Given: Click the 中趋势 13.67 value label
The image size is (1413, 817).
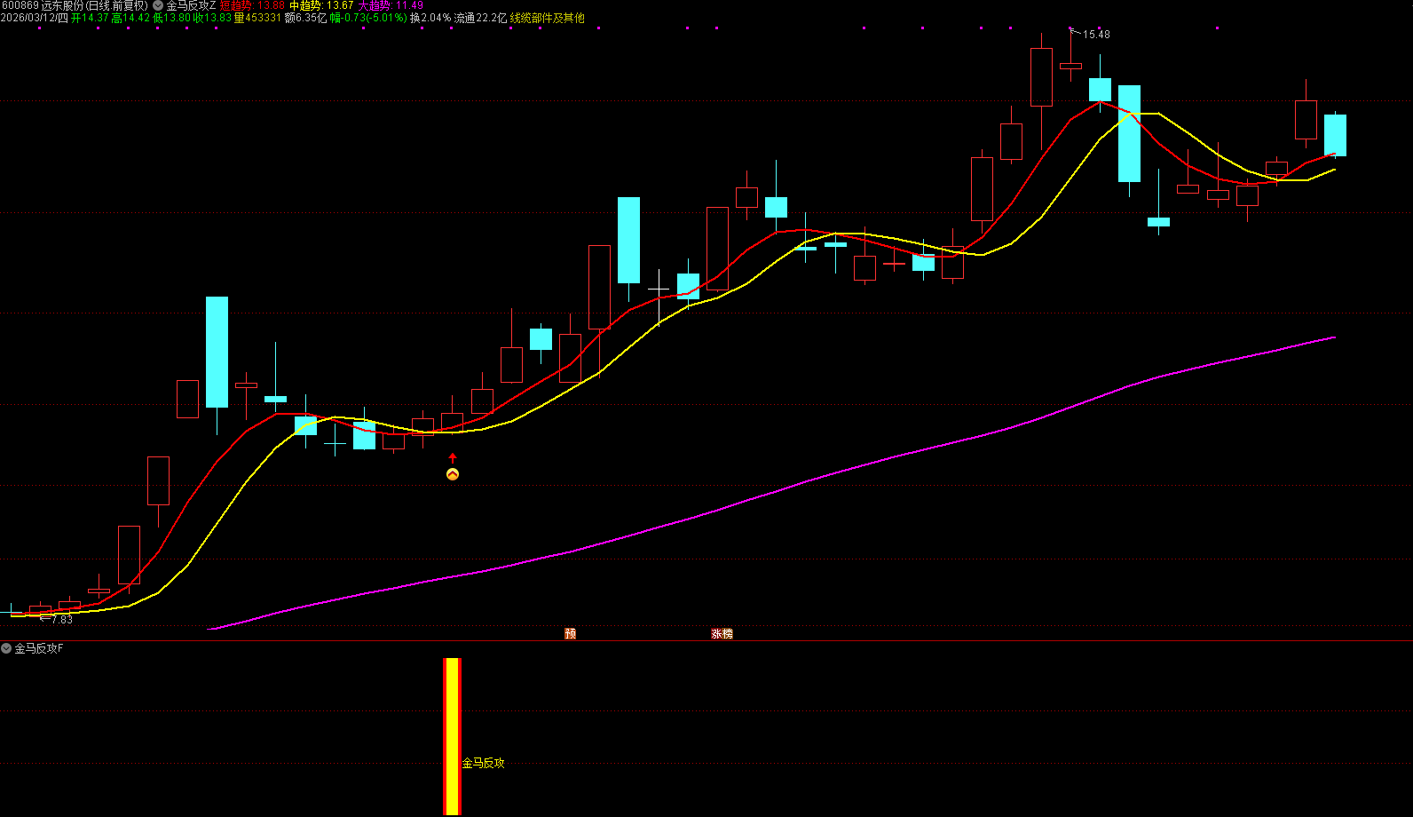Looking at the screenshot, I should point(321,5).
